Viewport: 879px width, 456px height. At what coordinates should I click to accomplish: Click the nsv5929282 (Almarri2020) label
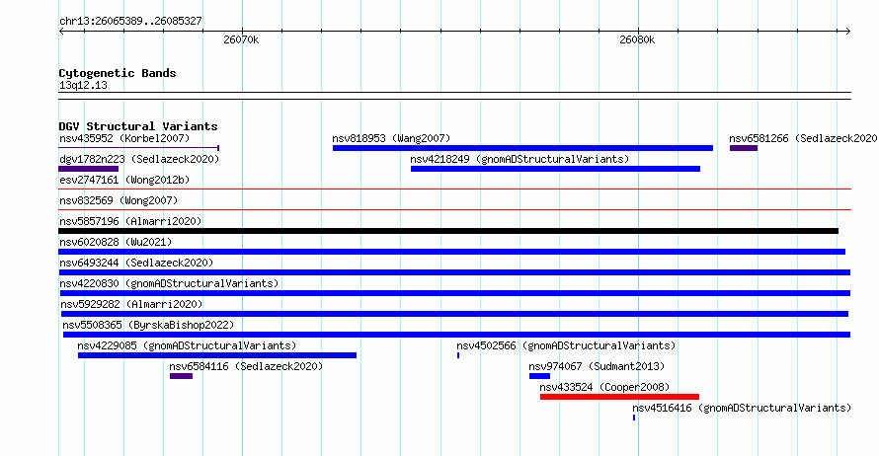131,304
